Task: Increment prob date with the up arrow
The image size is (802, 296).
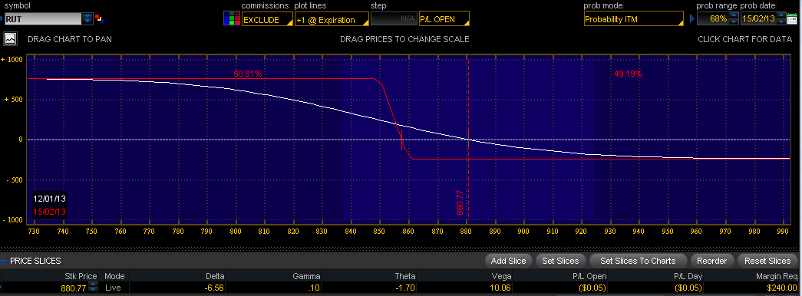Action: (x=782, y=16)
